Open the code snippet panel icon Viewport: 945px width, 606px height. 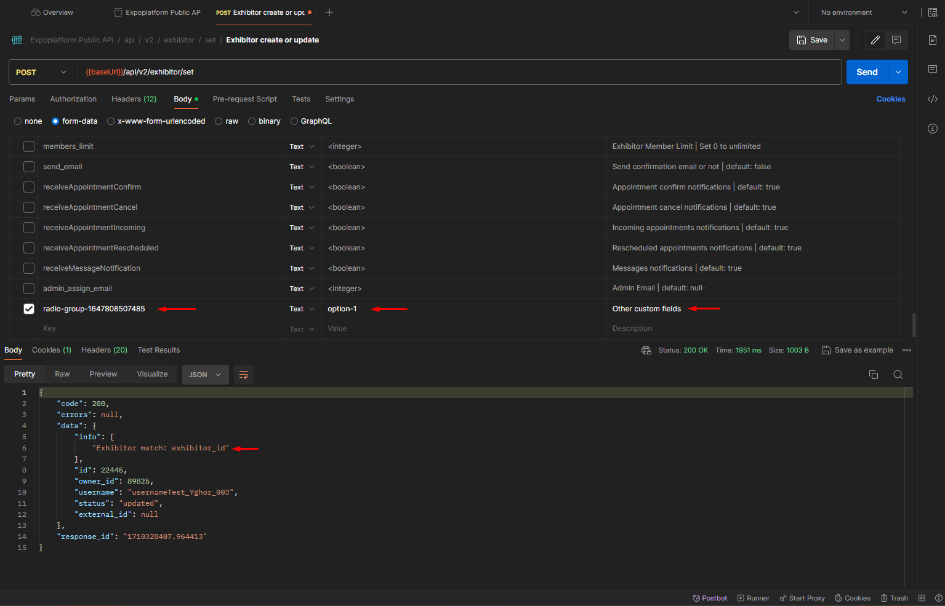[x=932, y=99]
